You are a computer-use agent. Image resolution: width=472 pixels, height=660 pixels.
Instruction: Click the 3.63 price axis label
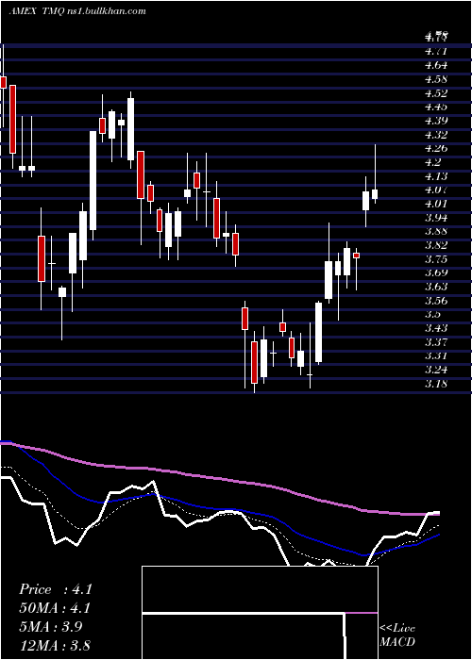click(x=436, y=287)
